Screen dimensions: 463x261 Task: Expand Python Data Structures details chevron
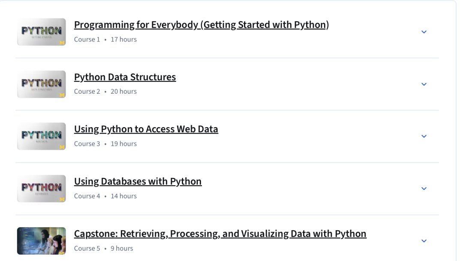coord(424,84)
